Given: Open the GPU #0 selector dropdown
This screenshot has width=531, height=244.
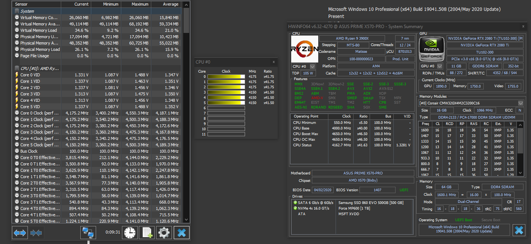Looking at the screenshot, I should [440, 66].
